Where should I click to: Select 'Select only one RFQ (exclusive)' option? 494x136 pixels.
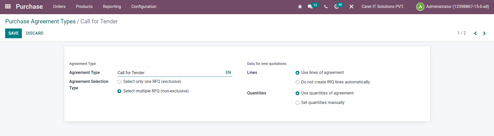point(119,82)
